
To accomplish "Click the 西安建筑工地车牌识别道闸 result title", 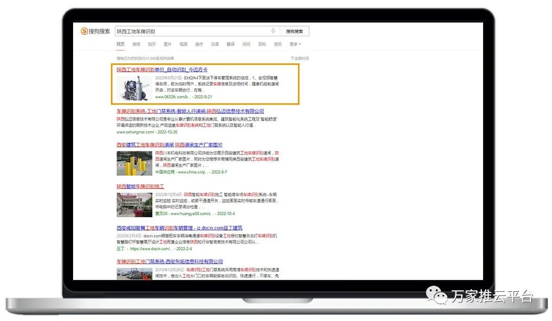I will [169, 145].
